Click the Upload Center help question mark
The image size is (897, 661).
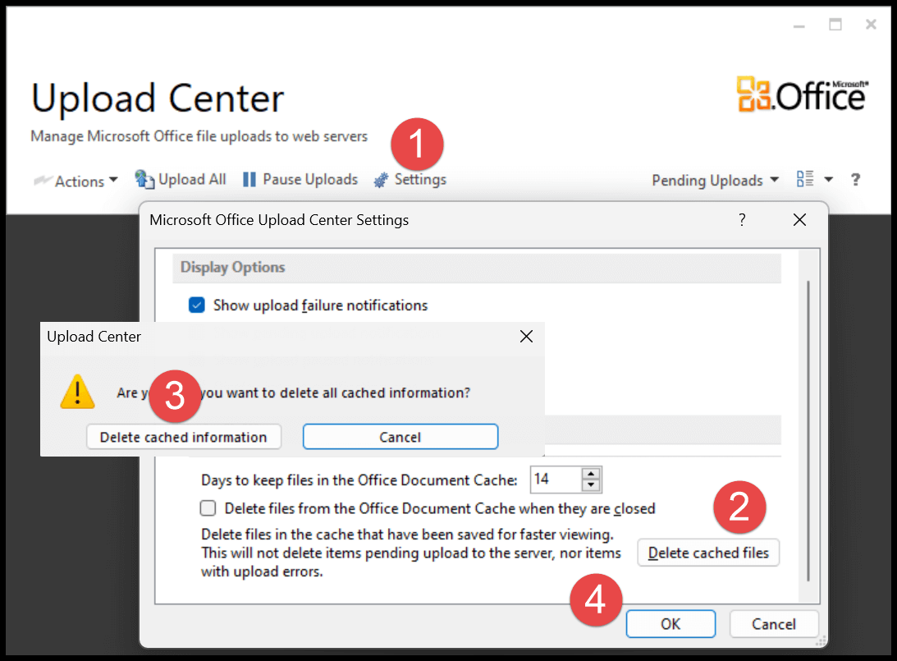tap(855, 180)
